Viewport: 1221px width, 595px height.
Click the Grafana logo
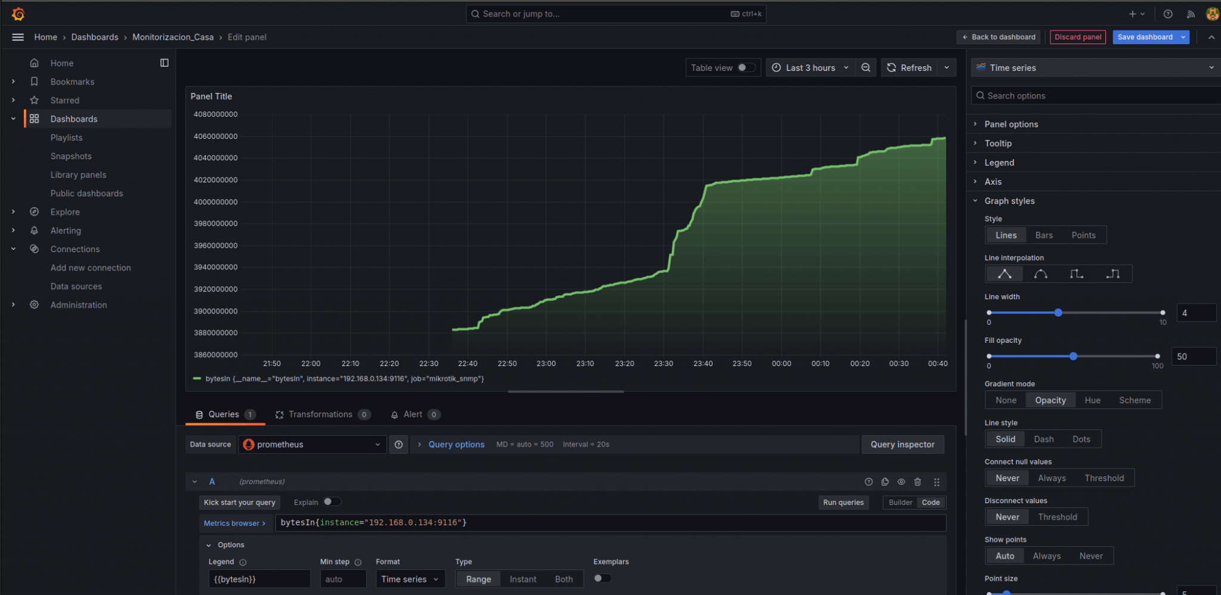pos(18,13)
